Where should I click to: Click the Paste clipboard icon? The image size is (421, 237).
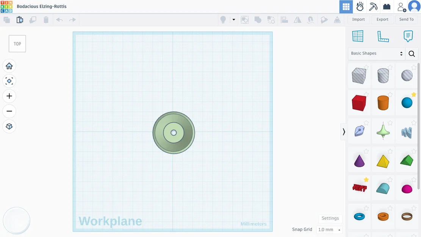coord(20,20)
